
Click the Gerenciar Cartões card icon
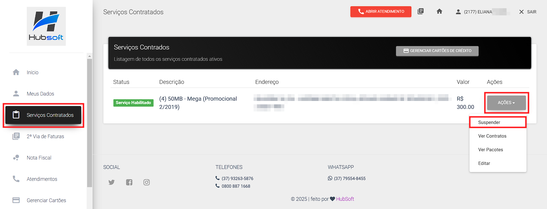(16, 200)
